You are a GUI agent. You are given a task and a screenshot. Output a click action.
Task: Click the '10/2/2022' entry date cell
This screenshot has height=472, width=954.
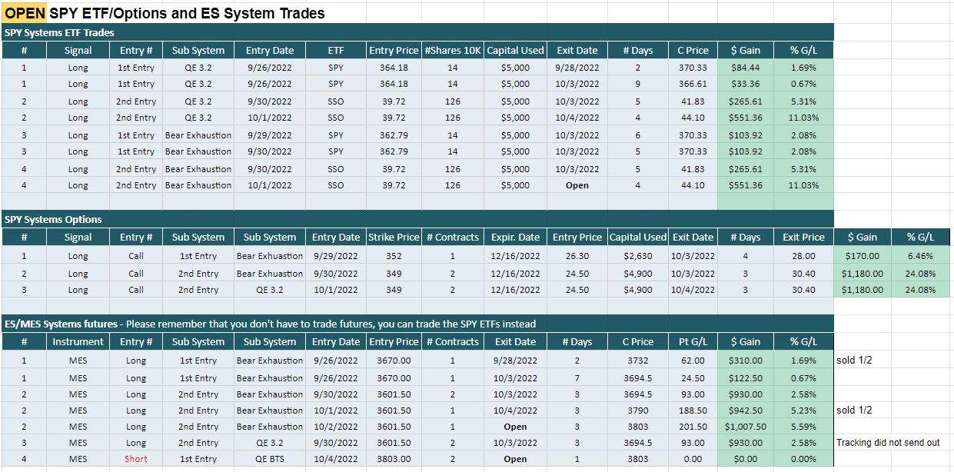pyautogui.click(x=336, y=427)
